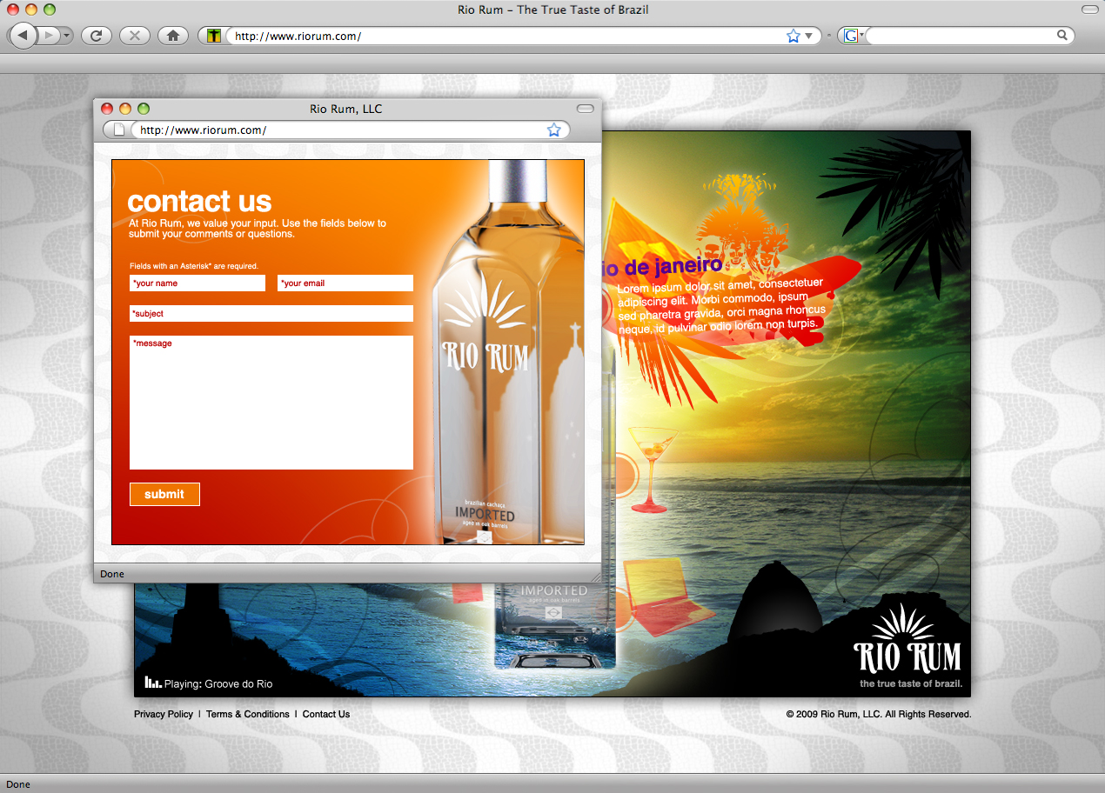Click the site favicon beside main address
This screenshot has height=793, width=1105.
coord(213,36)
